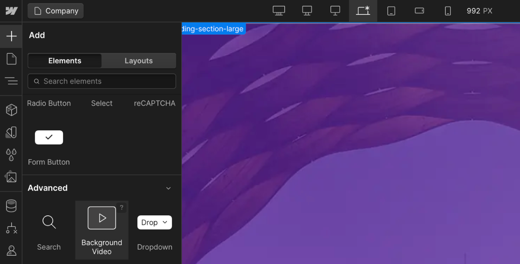Add the Background Video element
520x264 pixels.
pos(102,230)
